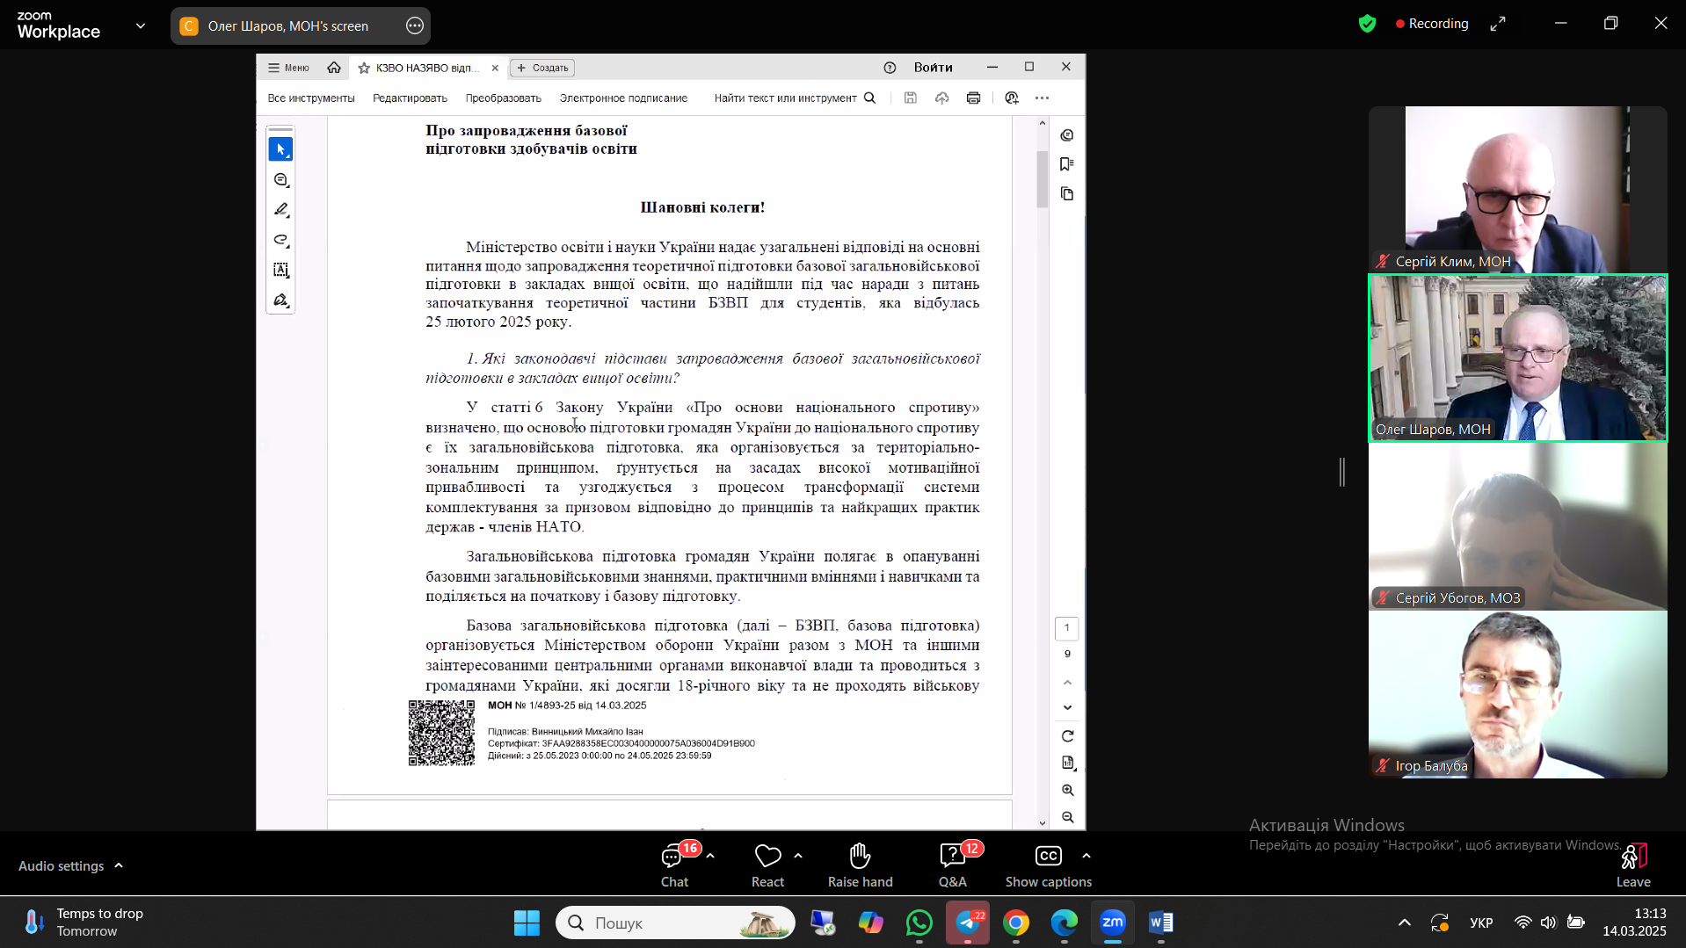
Task: Click the Создать button
Action: pyautogui.click(x=542, y=68)
